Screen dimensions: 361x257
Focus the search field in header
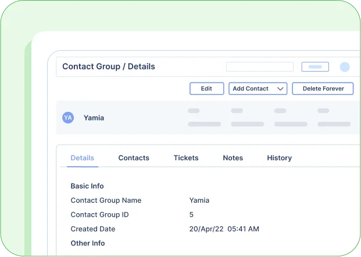point(260,66)
